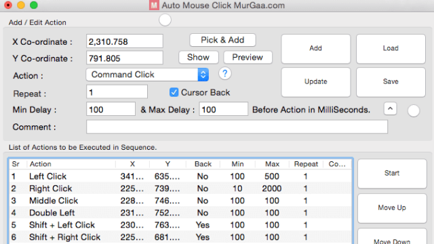The height and width of the screenshot is (244, 434).
Task: Focus the Min Delay input field
Action: pyautogui.click(x=111, y=109)
